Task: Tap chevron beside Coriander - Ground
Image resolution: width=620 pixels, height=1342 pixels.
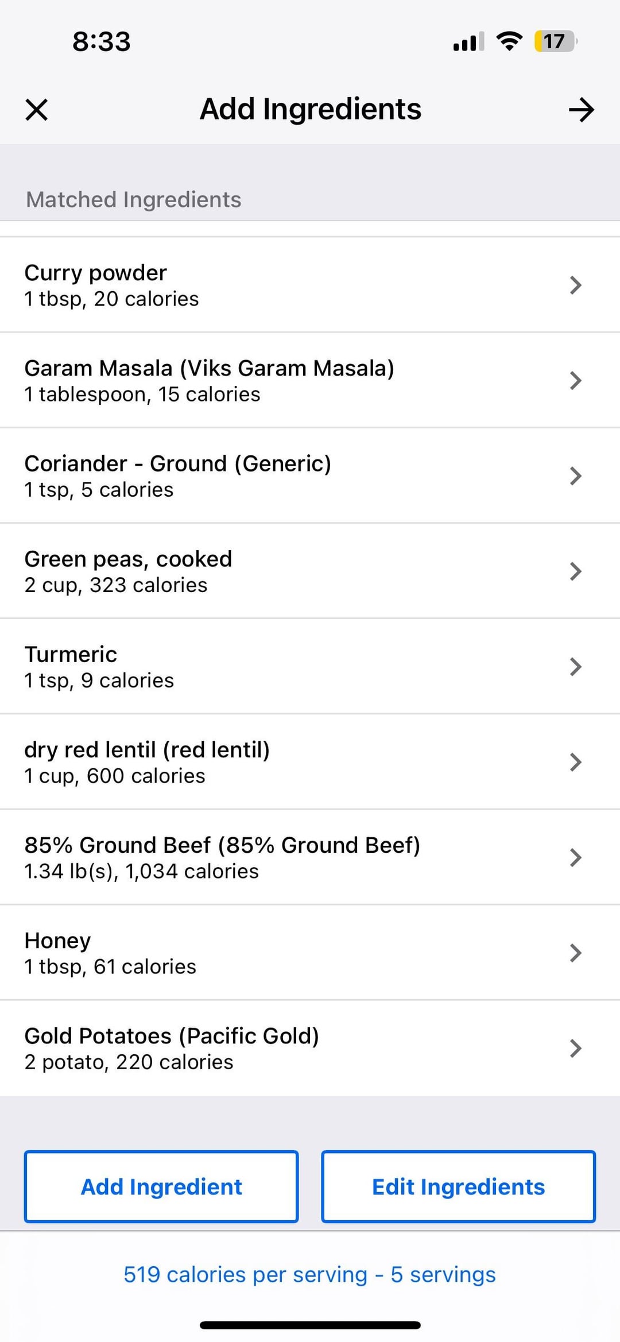Action: (575, 475)
